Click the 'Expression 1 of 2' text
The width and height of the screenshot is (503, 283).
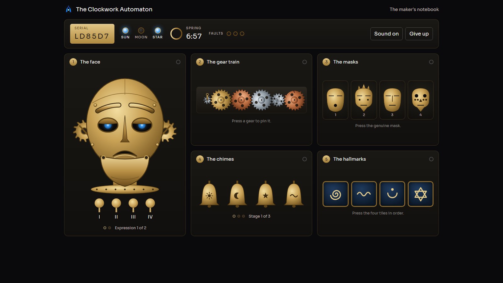tap(130, 228)
